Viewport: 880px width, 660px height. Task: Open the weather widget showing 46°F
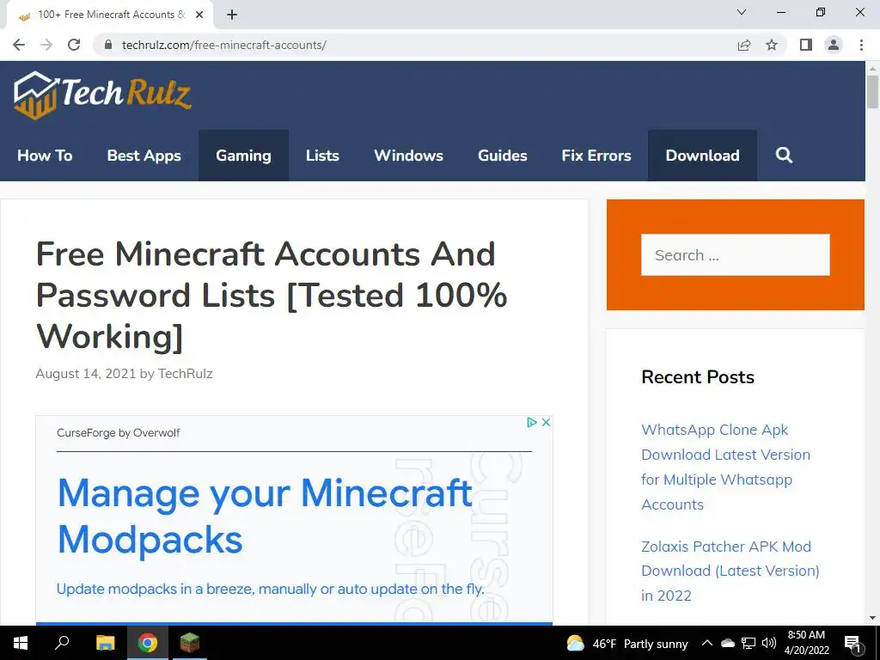(626, 644)
